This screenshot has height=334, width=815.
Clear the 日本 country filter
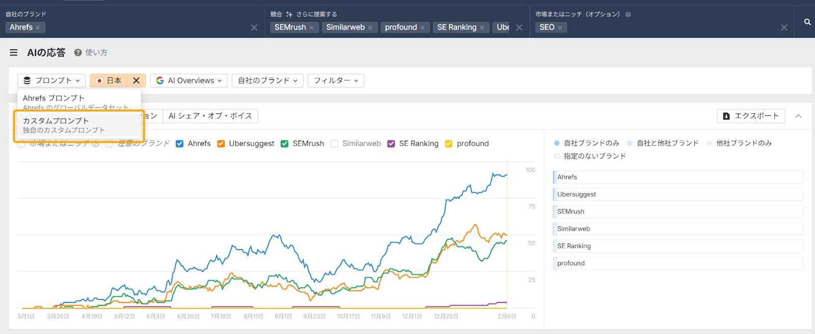coord(136,80)
